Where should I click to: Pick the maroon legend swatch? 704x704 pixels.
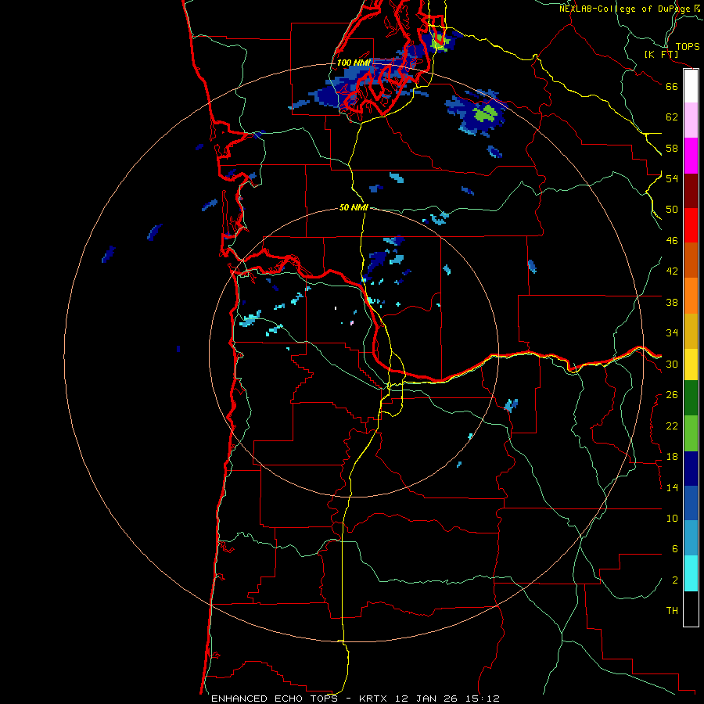(x=691, y=191)
